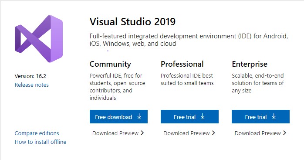Click chevron next to Community Download Preview
This screenshot has height=160, width=304.
coord(142,133)
